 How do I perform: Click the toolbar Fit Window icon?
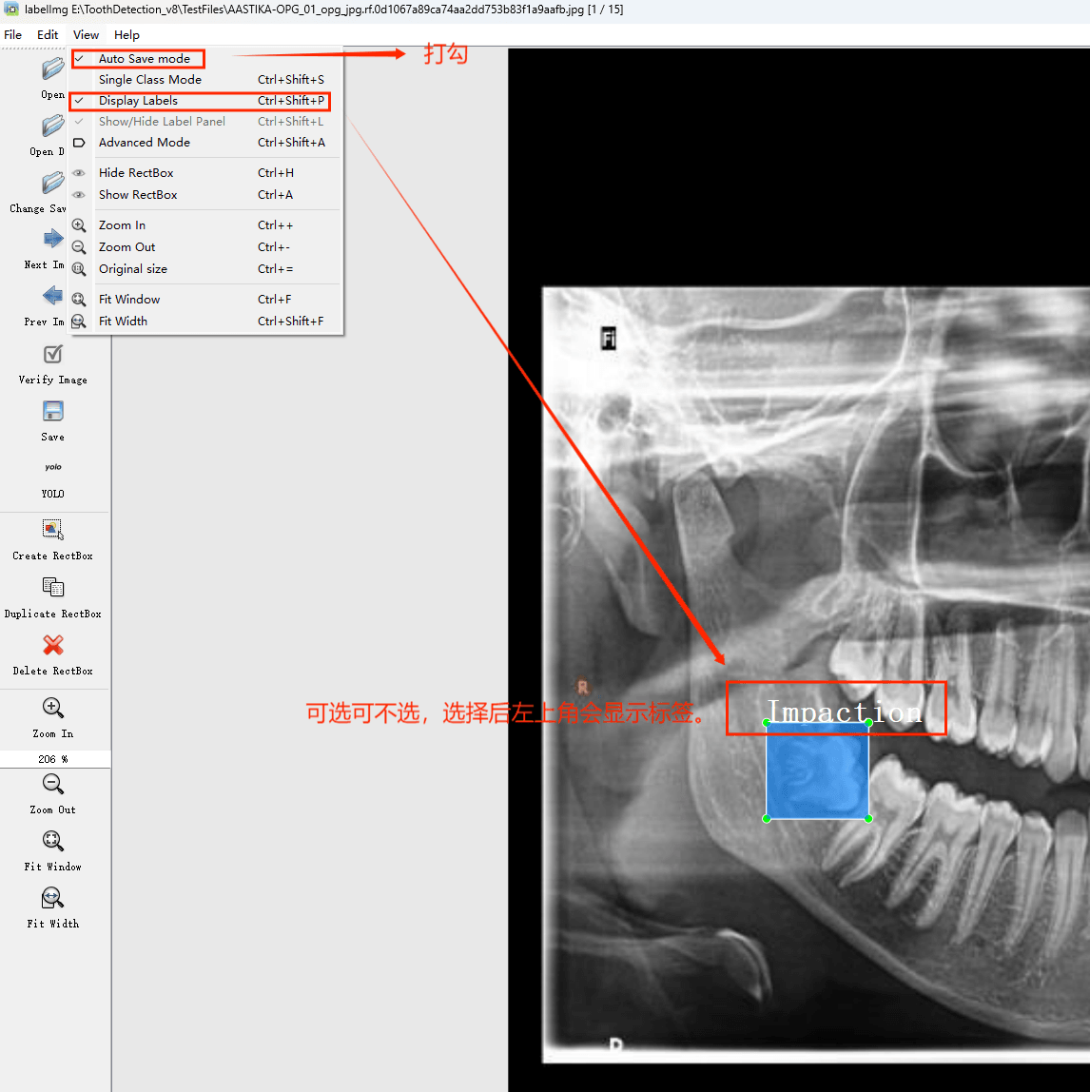coord(53,841)
